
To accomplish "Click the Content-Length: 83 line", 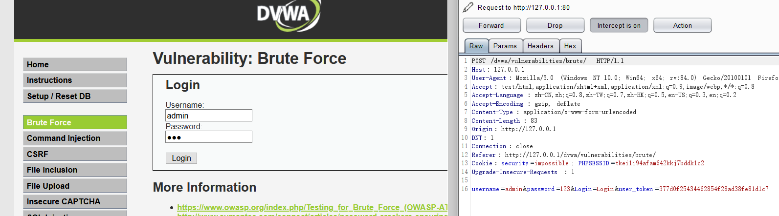I will 504,120.
